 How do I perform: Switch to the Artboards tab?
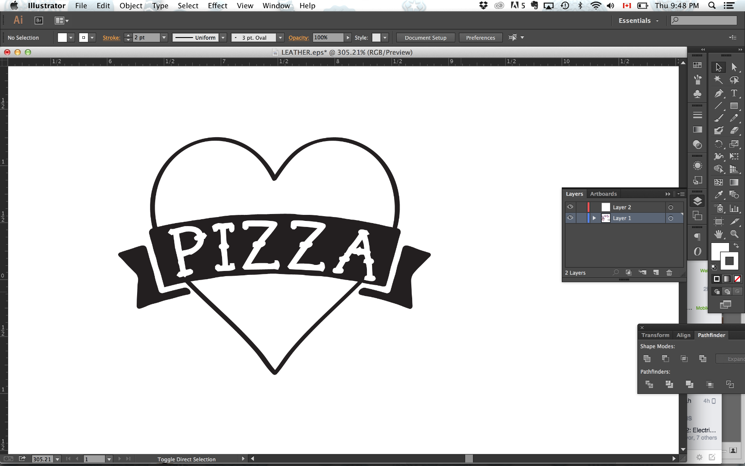(x=603, y=194)
